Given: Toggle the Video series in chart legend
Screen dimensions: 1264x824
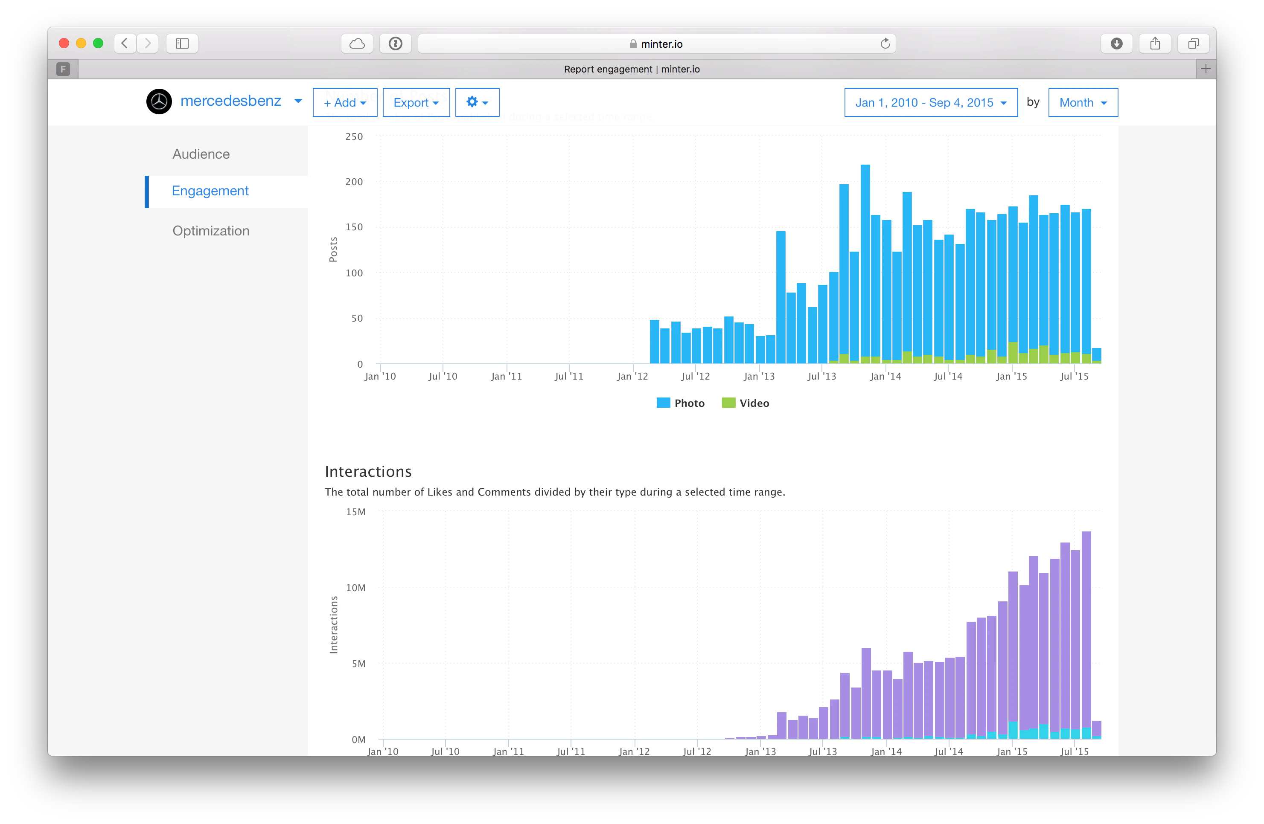Looking at the screenshot, I should [746, 403].
